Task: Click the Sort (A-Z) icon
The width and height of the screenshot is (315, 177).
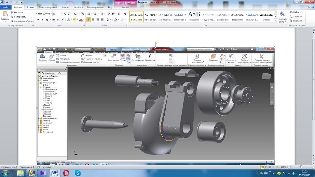Action: click(x=119, y=14)
